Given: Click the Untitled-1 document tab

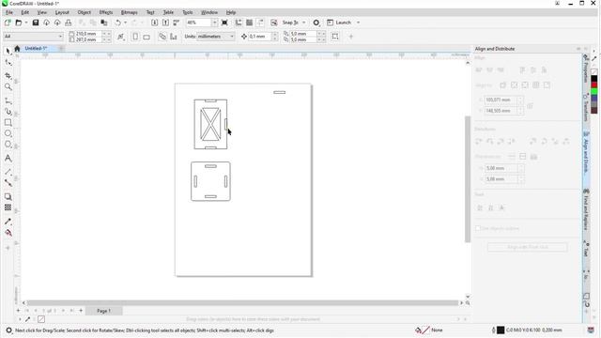Looking at the screenshot, I should click(36, 48).
